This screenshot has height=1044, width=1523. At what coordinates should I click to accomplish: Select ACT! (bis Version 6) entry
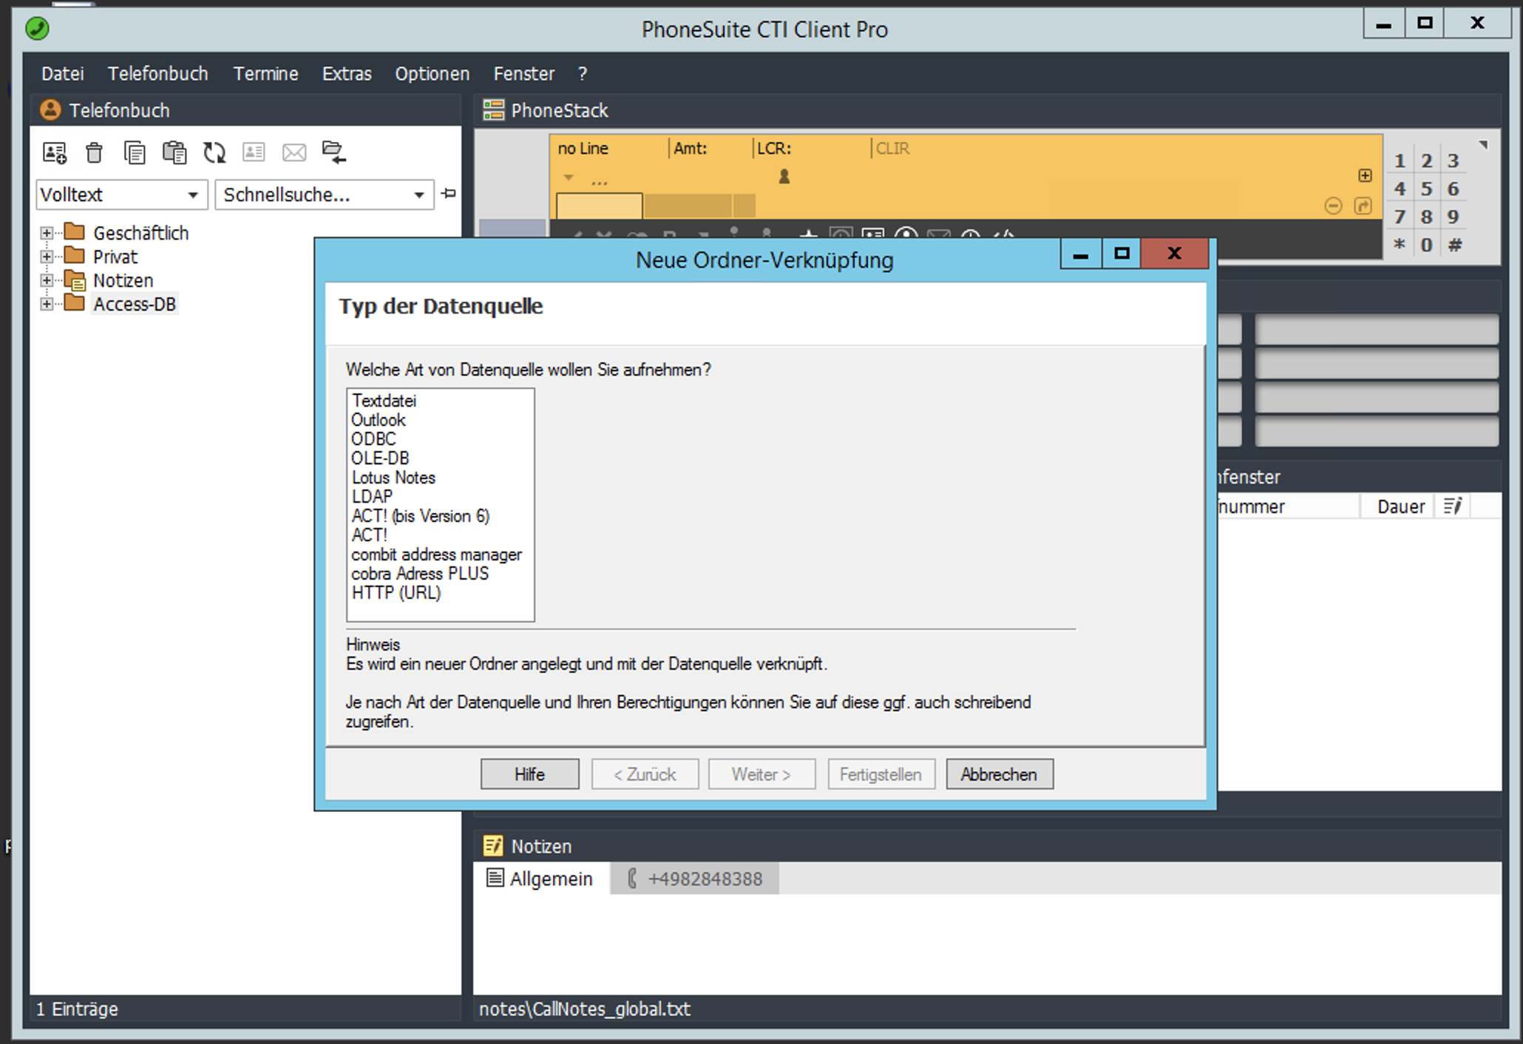pyautogui.click(x=420, y=516)
